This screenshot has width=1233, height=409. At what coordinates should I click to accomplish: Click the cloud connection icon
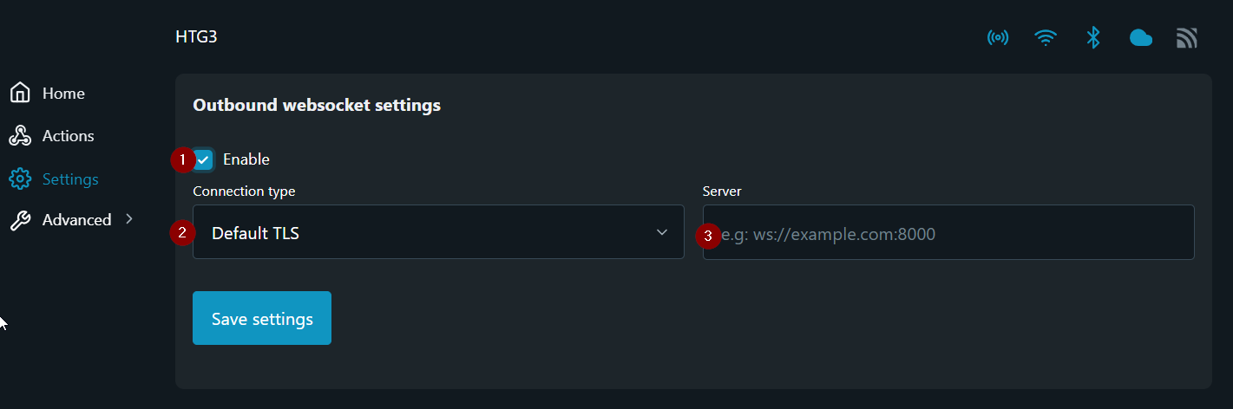click(x=1140, y=38)
